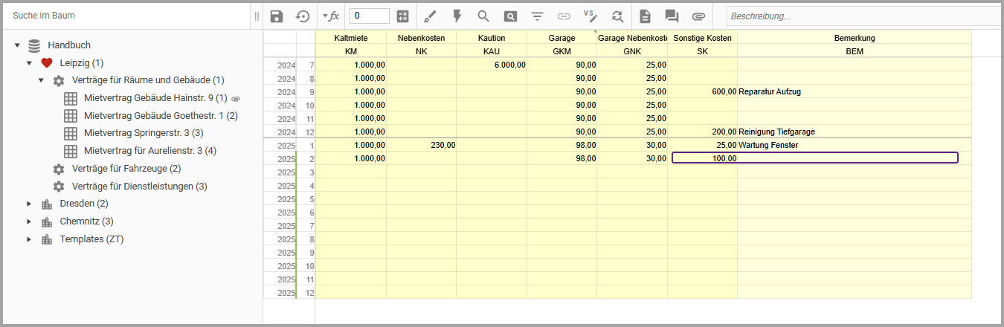Collapse the Handbuch tree node
Viewport: 1004px width, 327px height.
point(17,45)
